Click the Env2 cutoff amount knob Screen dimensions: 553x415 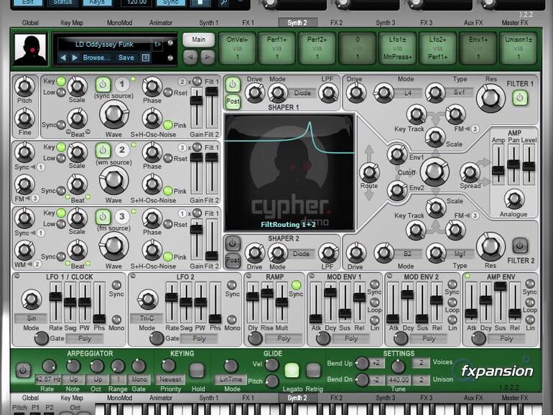(397, 190)
